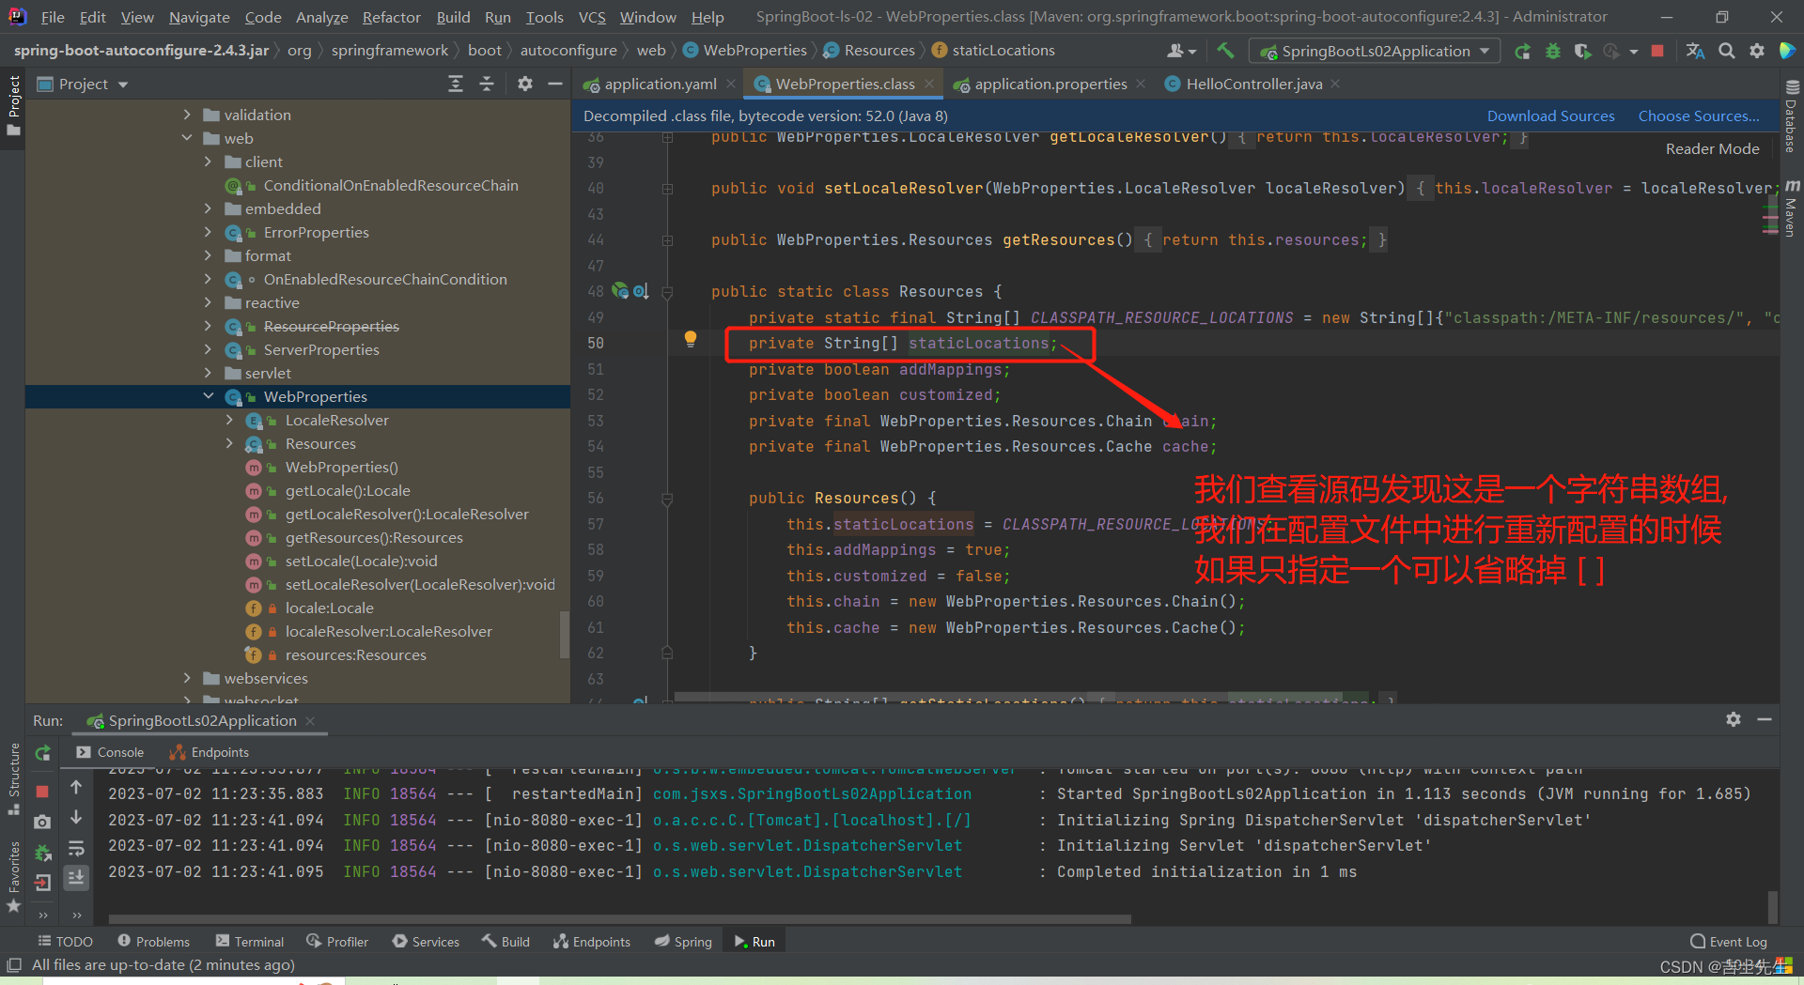Click WebProperties breadcrumb in navigation bar

(745, 51)
